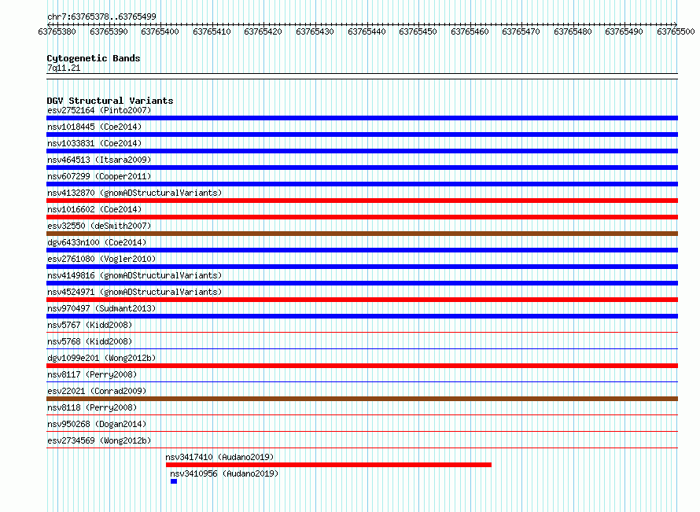The image size is (700, 512).
Task: Click nsv3410956 (Audano2019) label
Action: [224, 473]
